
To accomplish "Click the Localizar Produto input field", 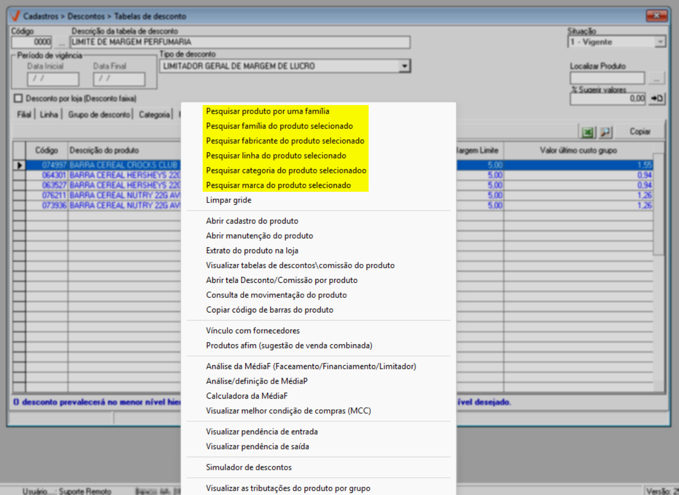I will point(607,79).
